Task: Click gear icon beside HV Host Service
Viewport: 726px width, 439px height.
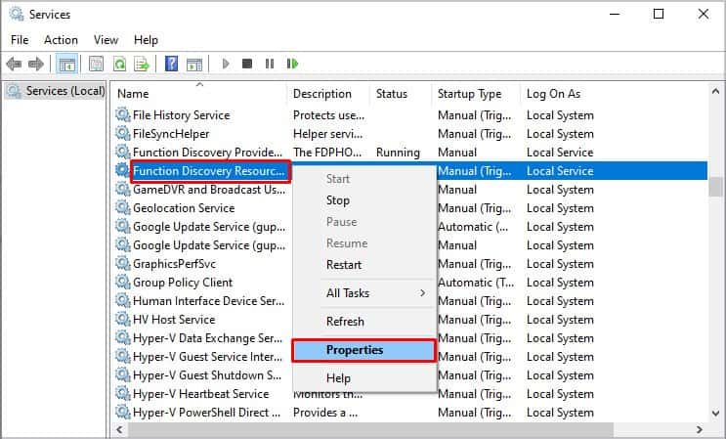Action: click(123, 319)
